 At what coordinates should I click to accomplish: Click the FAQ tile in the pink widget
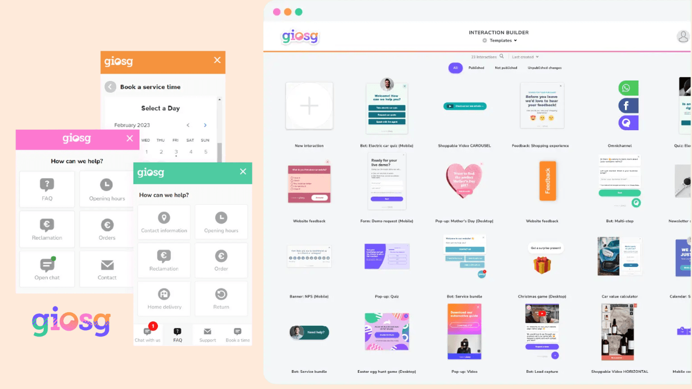(x=47, y=189)
